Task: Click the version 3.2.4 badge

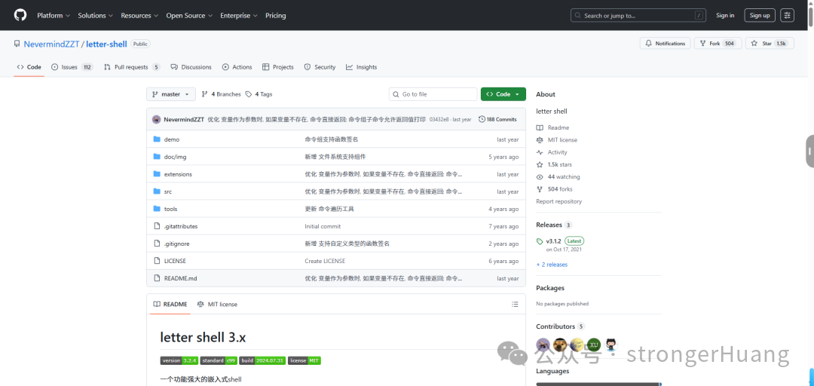Action: pyautogui.click(x=179, y=360)
